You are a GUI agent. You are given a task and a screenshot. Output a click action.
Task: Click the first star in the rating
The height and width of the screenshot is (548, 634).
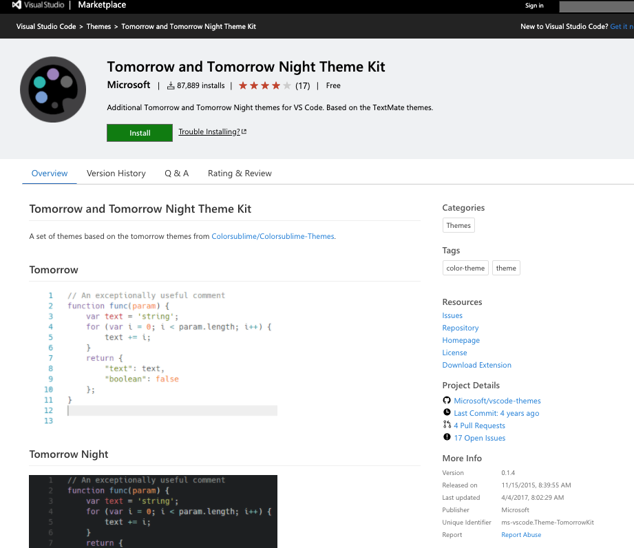point(242,85)
